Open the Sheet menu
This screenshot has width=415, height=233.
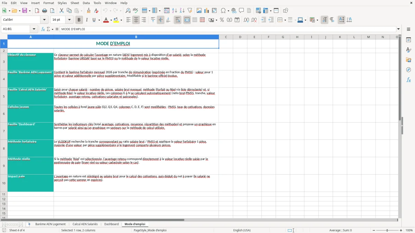pyautogui.click(x=75, y=3)
